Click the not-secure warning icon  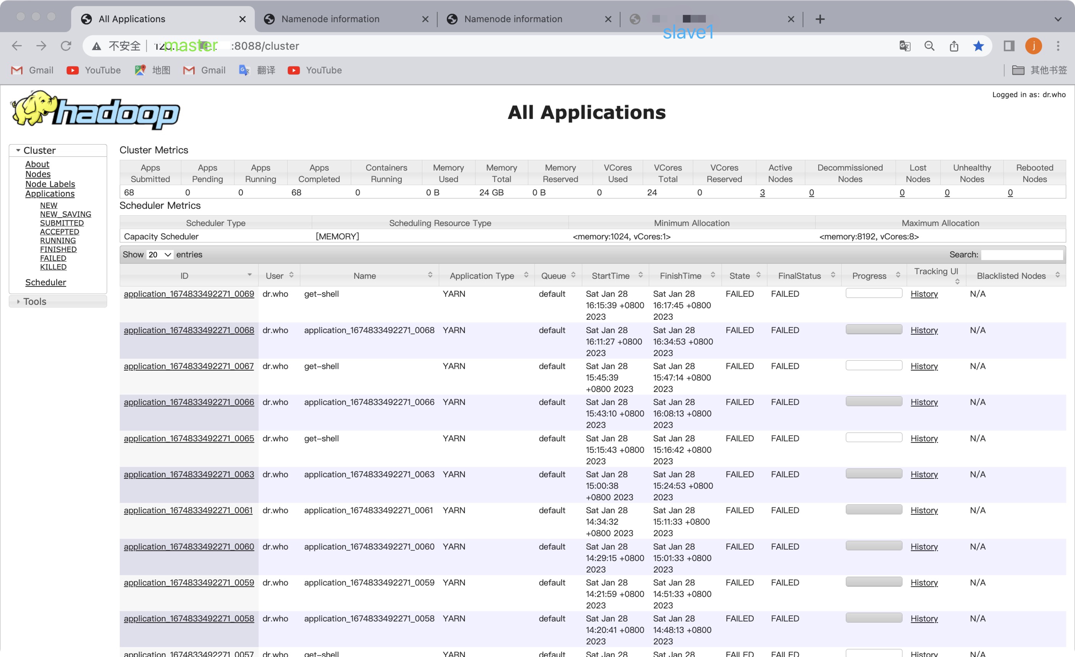(96, 46)
